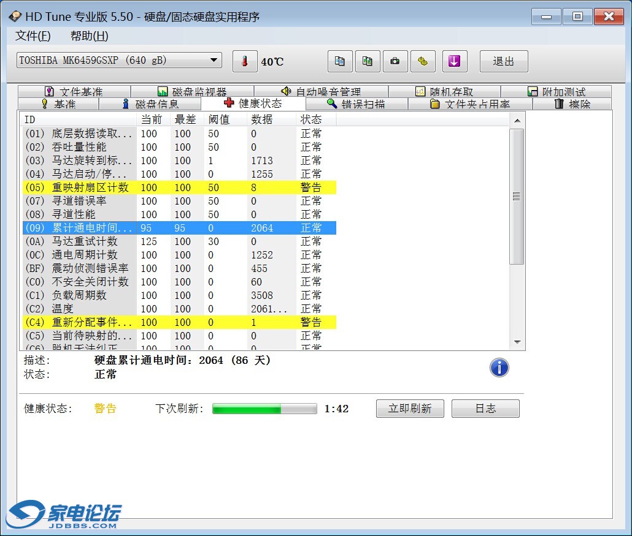Open the TOSHIBA MK6459GSXP drive dropdown
The image size is (632, 536).
point(119,61)
